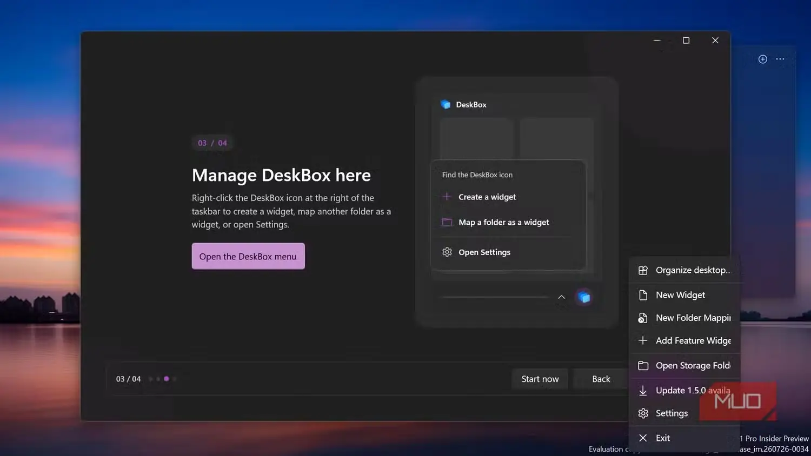Close the DeskBox onboarding window

tap(715, 41)
